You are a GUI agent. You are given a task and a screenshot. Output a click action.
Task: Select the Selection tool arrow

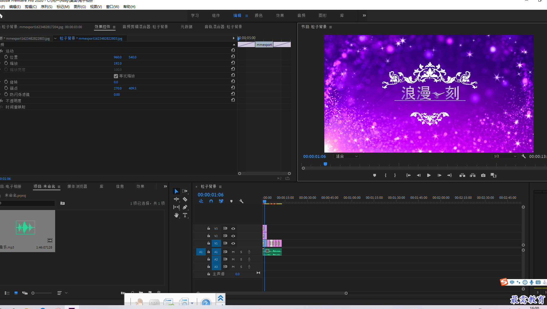(x=176, y=191)
